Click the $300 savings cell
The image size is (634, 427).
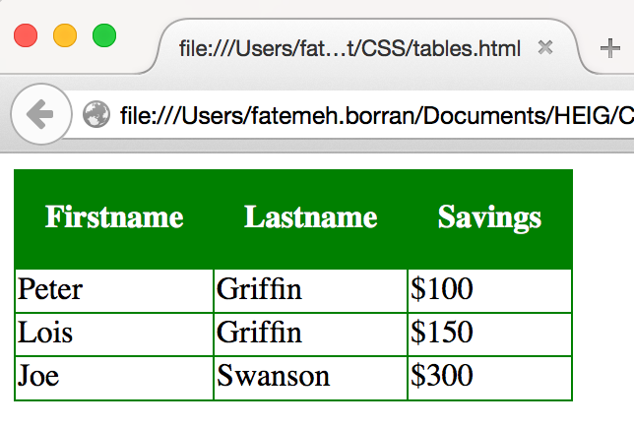point(489,378)
